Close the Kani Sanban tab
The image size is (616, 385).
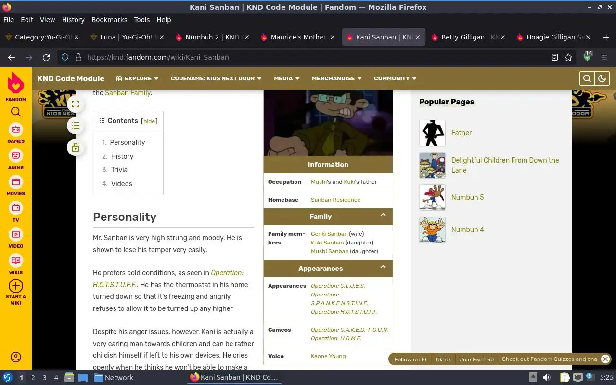click(x=418, y=37)
